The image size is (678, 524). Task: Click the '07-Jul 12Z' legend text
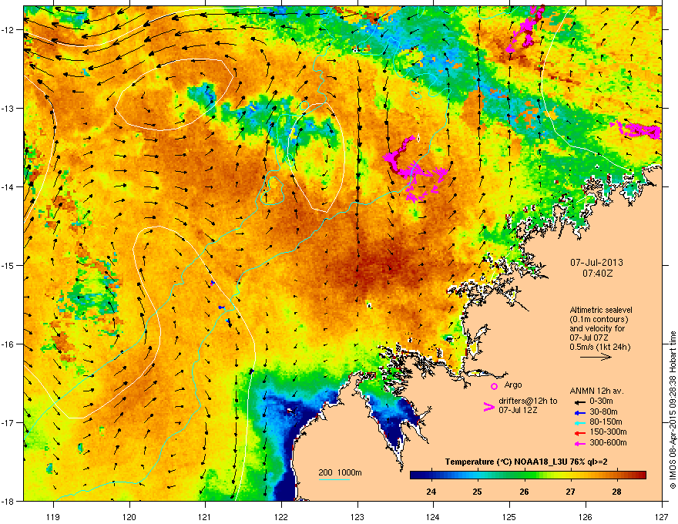pyautogui.click(x=518, y=410)
